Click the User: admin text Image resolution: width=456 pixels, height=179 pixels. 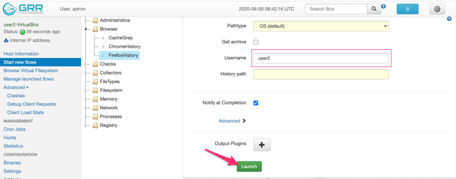pyautogui.click(x=73, y=9)
